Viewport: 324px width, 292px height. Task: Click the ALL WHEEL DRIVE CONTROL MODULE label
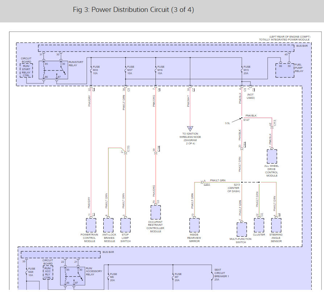[x=271, y=171]
